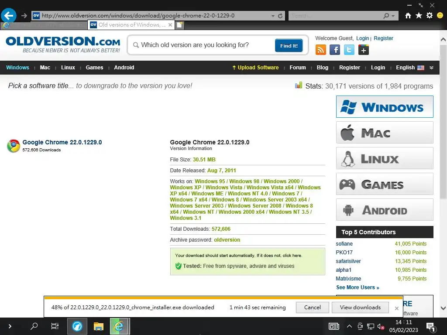The image size is (447, 335).
Task: Click the search magnifier in the browser search box
Action: pyautogui.click(x=386, y=16)
